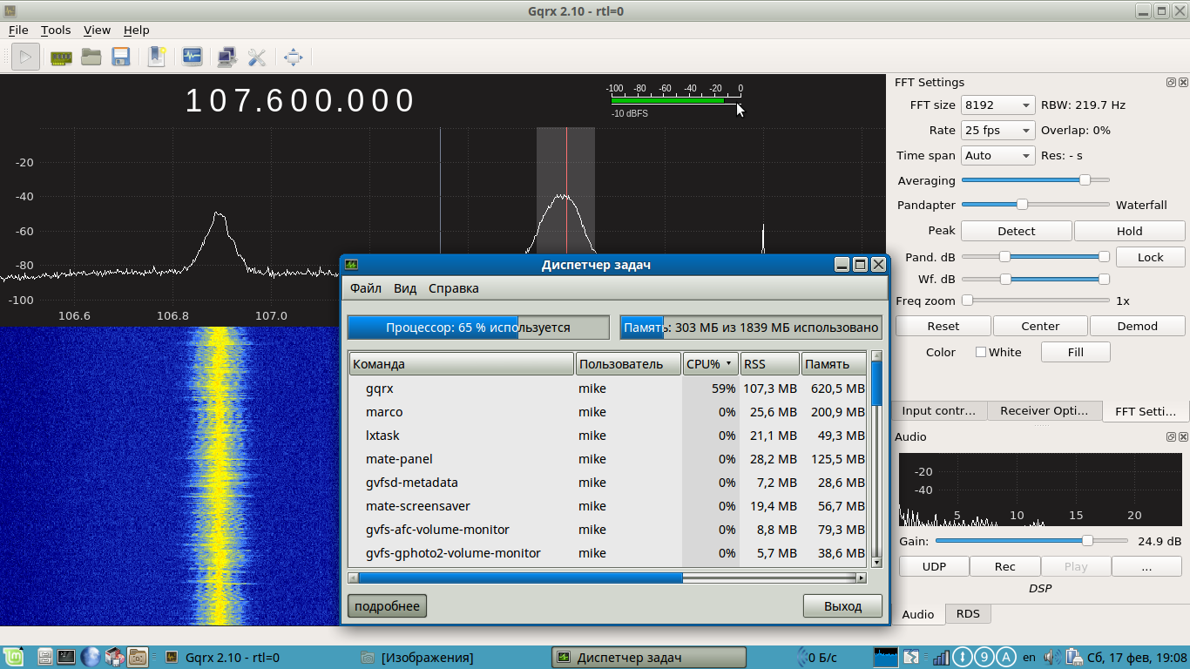Switch to the RDS tab

(x=968, y=613)
